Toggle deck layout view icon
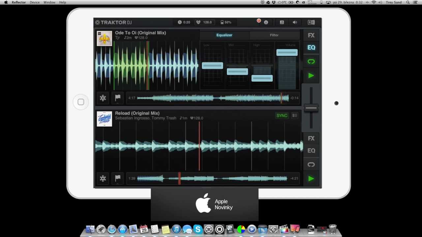Viewport: 422px width, 237px height. point(311,22)
